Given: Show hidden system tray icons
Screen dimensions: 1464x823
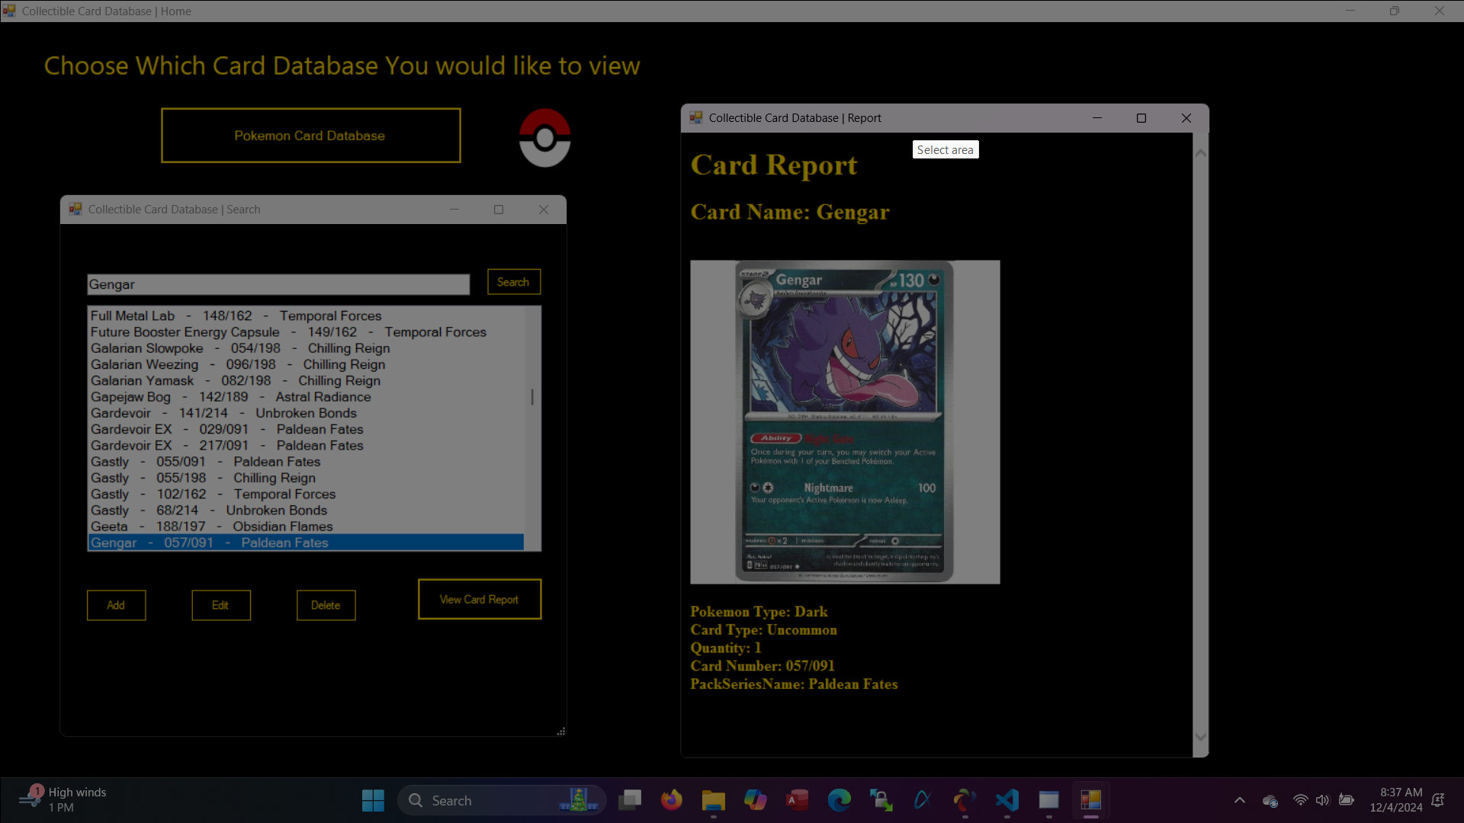Looking at the screenshot, I should click(x=1239, y=800).
